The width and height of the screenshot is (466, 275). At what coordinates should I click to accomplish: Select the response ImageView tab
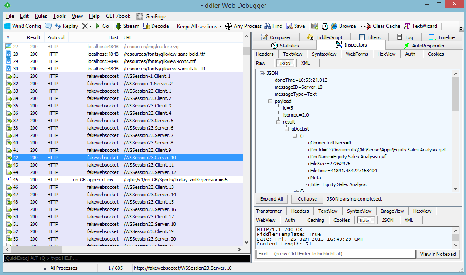[x=392, y=211]
